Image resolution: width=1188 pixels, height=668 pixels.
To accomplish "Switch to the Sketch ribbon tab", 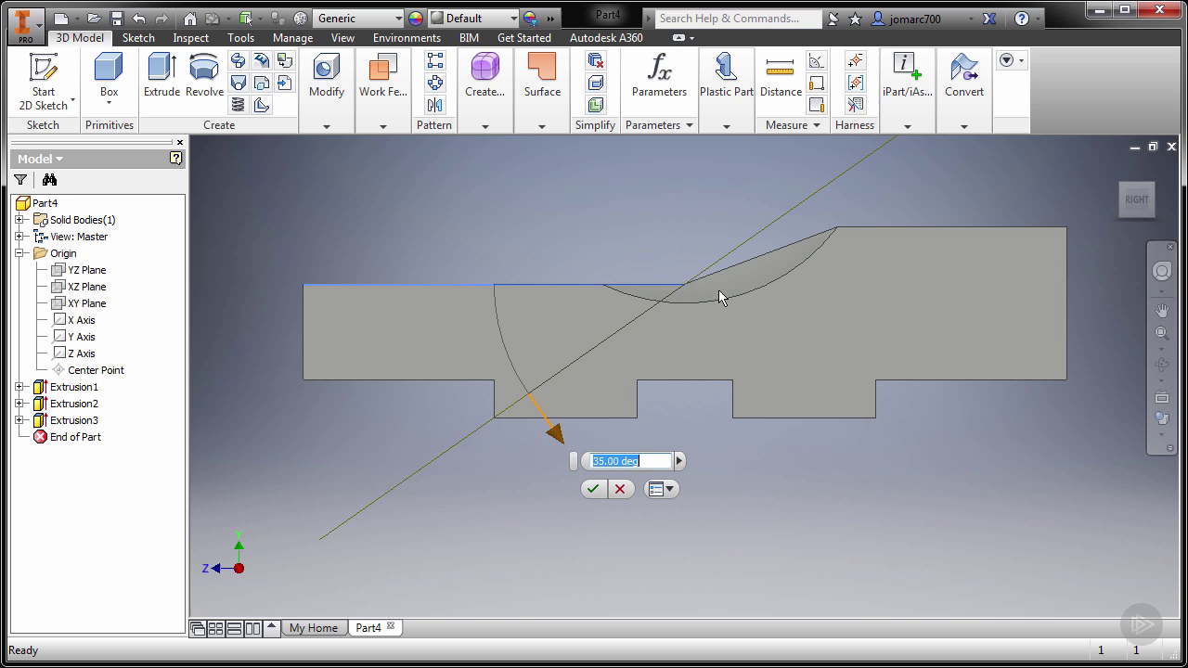I will (138, 38).
